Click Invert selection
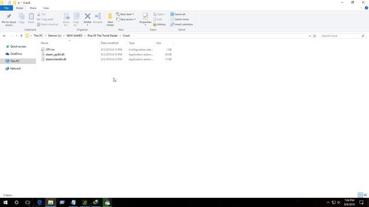The width and height of the screenshot is (369, 207). (x=182, y=24)
